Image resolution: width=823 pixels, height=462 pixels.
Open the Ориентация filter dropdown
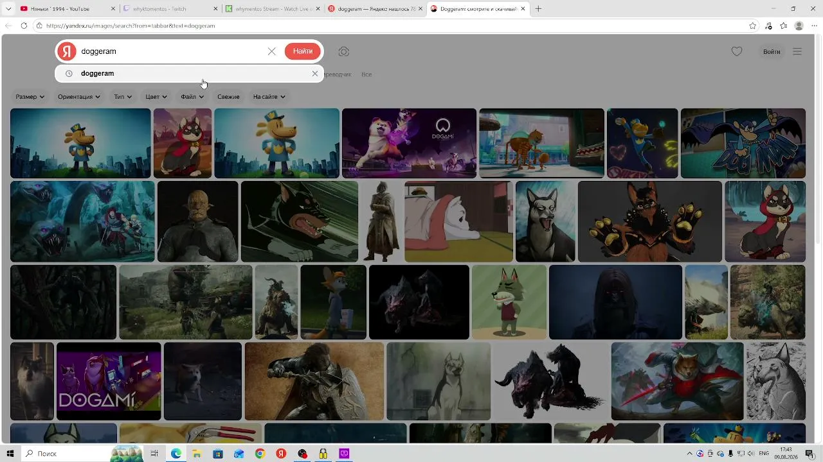[79, 97]
